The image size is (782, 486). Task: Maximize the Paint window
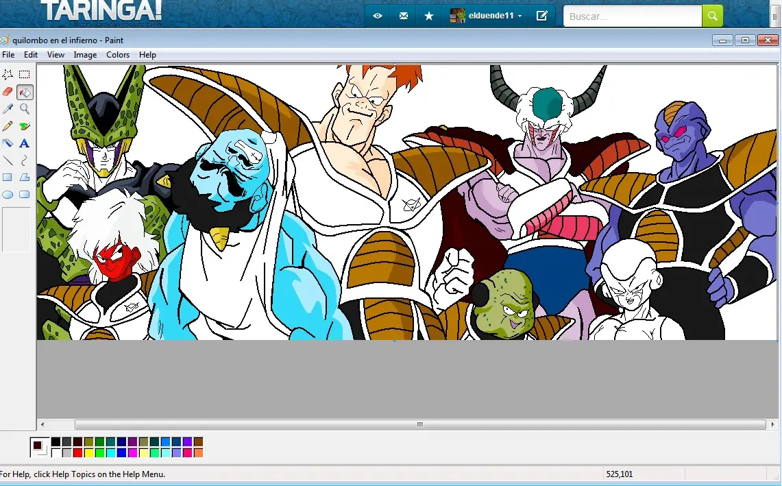(745, 40)
